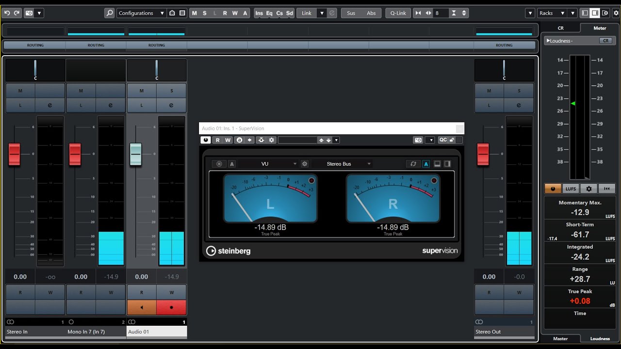Click the narrow channel width icon
Image resolution: width=621 pixels, height=349 pixels.
coord(418,13)
